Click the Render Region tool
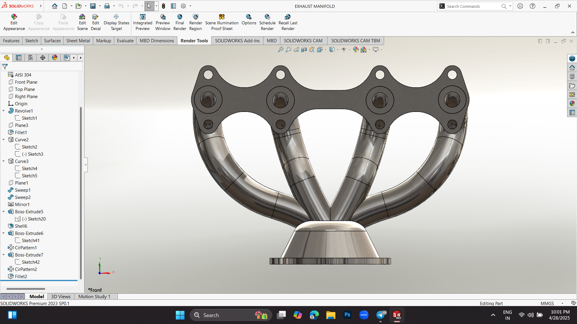577x324 pixels. click(x=196, y=22)
